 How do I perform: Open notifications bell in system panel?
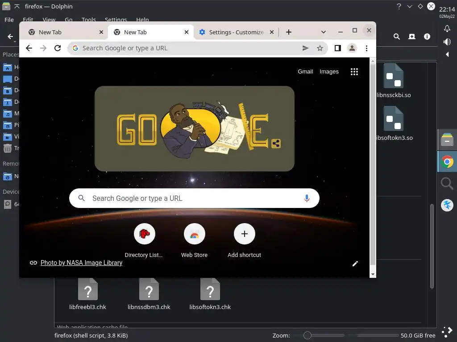447,28
